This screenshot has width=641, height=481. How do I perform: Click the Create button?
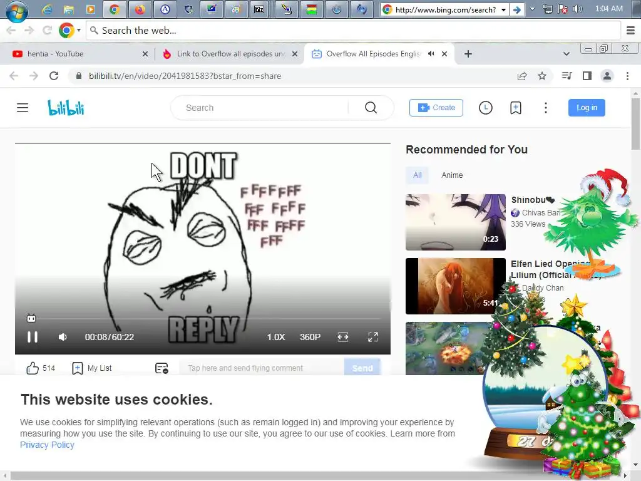coord(436,108)
